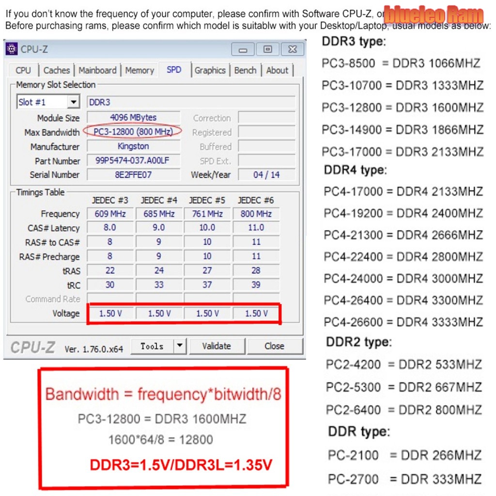Image resolution: width=496 pixels, height=496 pixels.
Task: Go to the Graphics tab
Action: pos(210,70)
